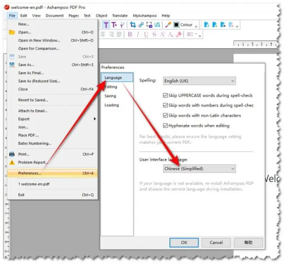Viewport: 286px width, 265px height.
Task: Select Loading category in Preferences
Action: click(117, 105)
